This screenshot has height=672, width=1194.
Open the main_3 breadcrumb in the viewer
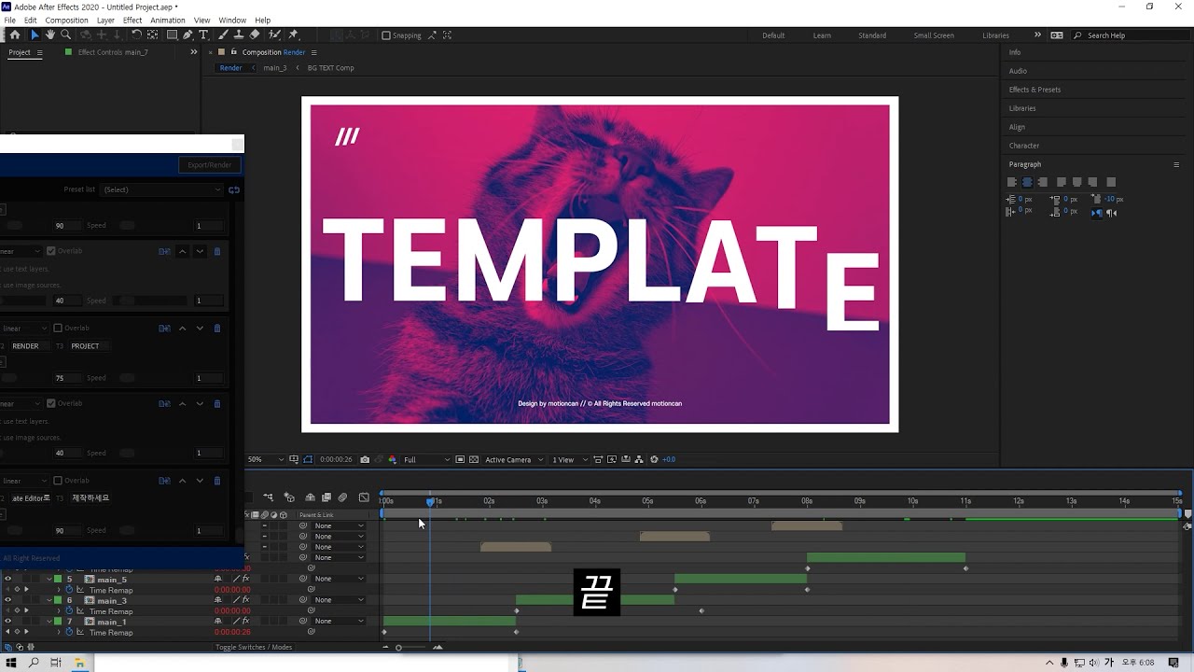274,68
